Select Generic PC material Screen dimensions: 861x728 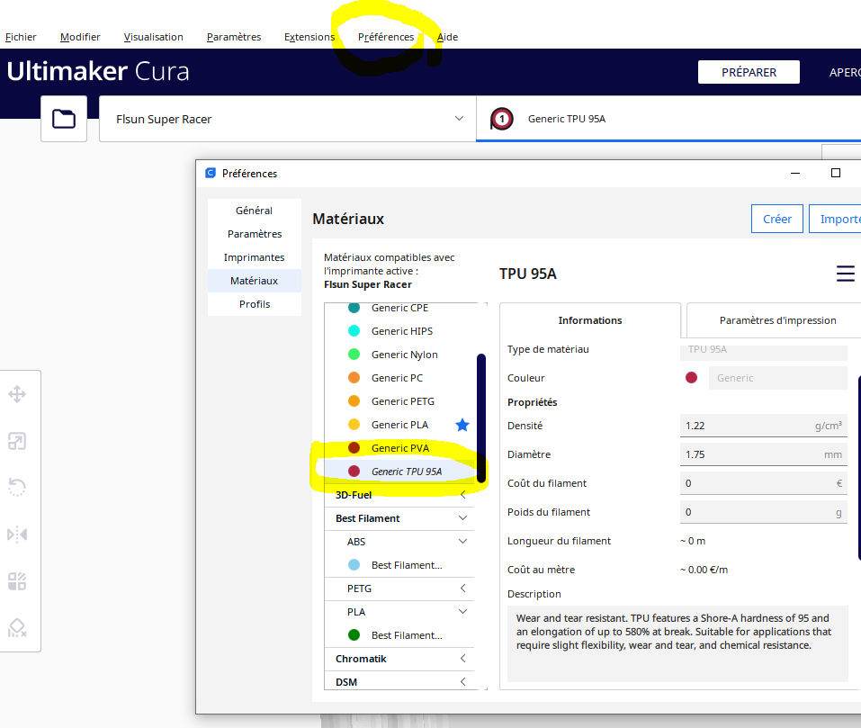coord(399,378)
